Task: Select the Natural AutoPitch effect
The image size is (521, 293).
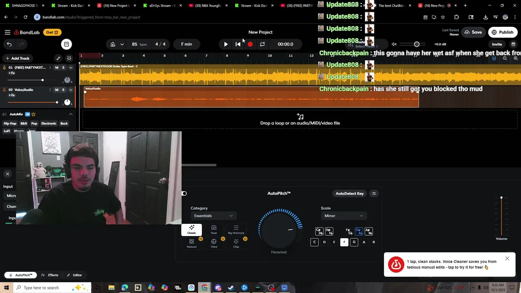Action: (x=191, y=243)
